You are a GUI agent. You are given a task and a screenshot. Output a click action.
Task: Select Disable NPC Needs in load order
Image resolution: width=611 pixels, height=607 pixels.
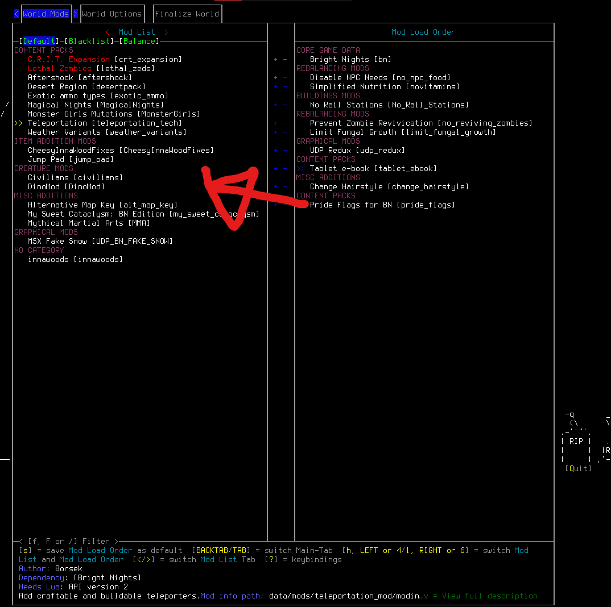(x=381, y=78)
